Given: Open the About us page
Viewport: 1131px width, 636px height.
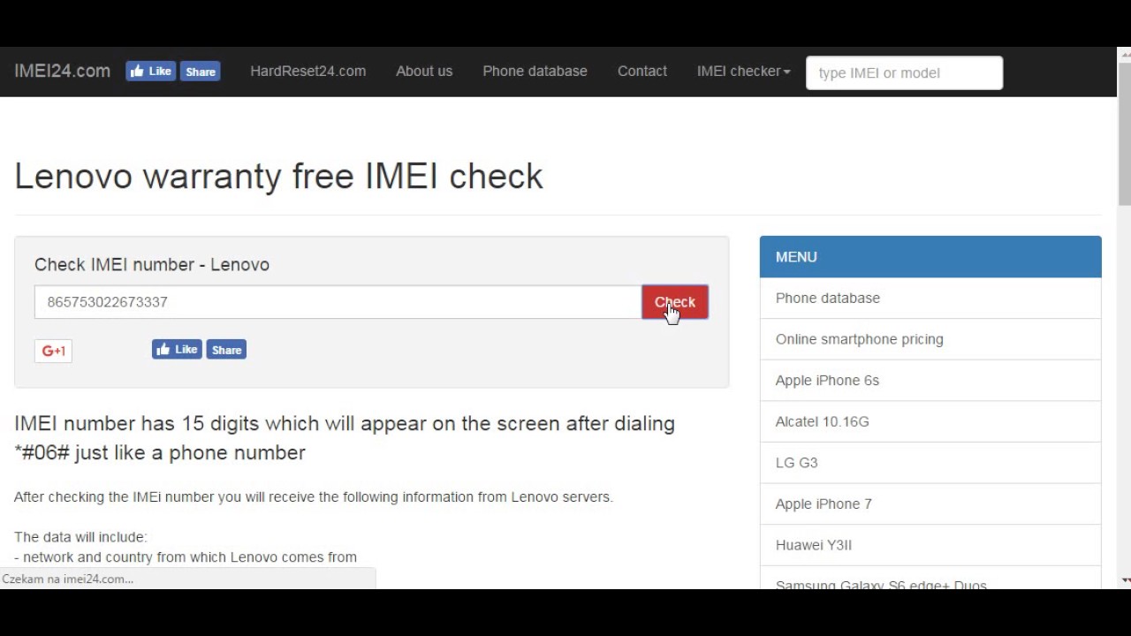Looking at the screenshot, I should [424, 71].
